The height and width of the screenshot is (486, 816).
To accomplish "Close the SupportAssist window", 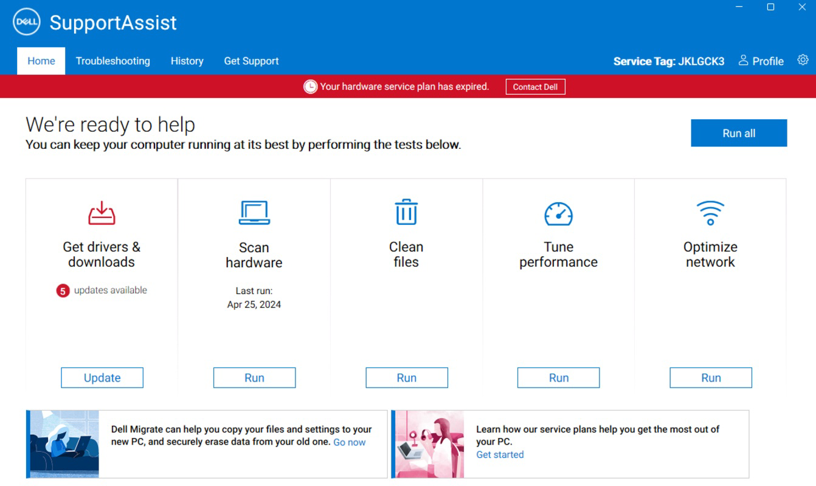I will tap(802, 7).
